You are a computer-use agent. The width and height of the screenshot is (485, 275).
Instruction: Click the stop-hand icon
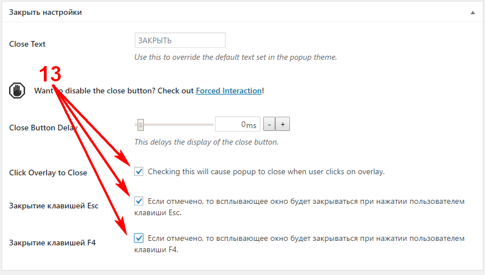tap(17, 91)
